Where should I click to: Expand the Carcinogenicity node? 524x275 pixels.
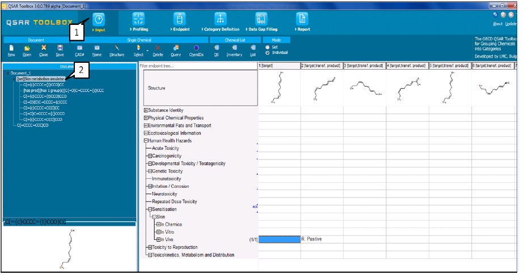[x=150, y=156]
